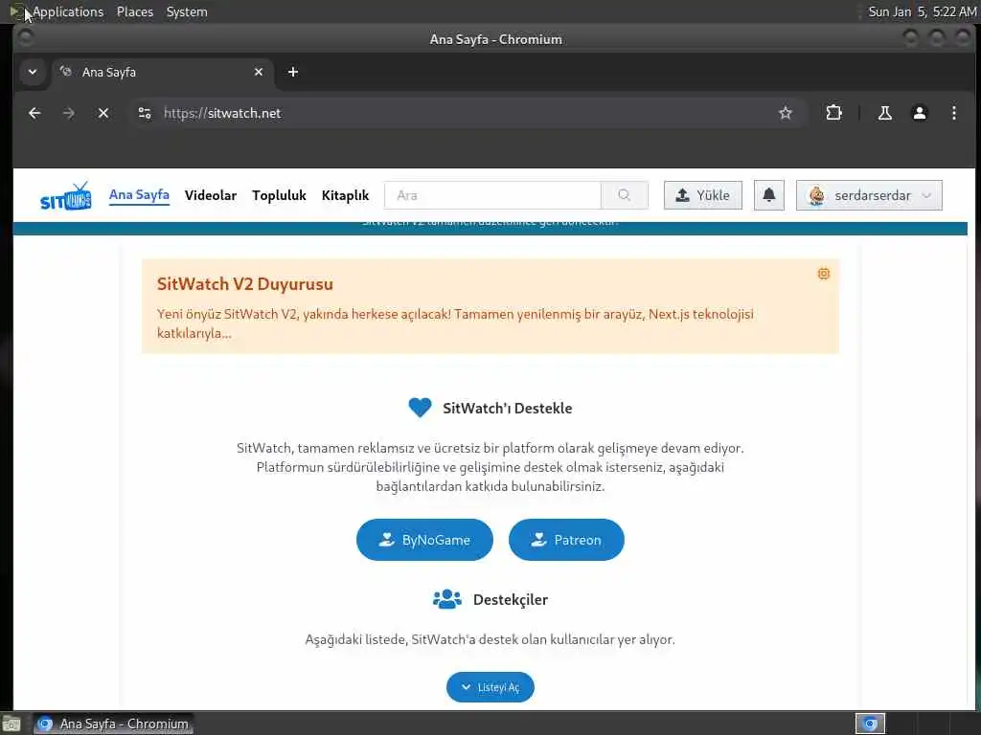Viewport: 981px width, 735px height.
Task: Click the Yükle upload button
Action: coord(702,195)
